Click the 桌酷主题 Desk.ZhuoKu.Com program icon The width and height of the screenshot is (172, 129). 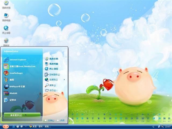pyautogui.click(x=6, y=66)
